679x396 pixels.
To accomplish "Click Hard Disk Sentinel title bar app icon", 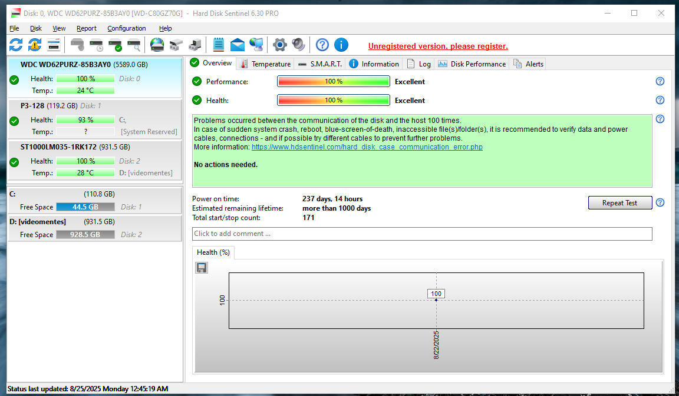I will click(x=16, y=14).
